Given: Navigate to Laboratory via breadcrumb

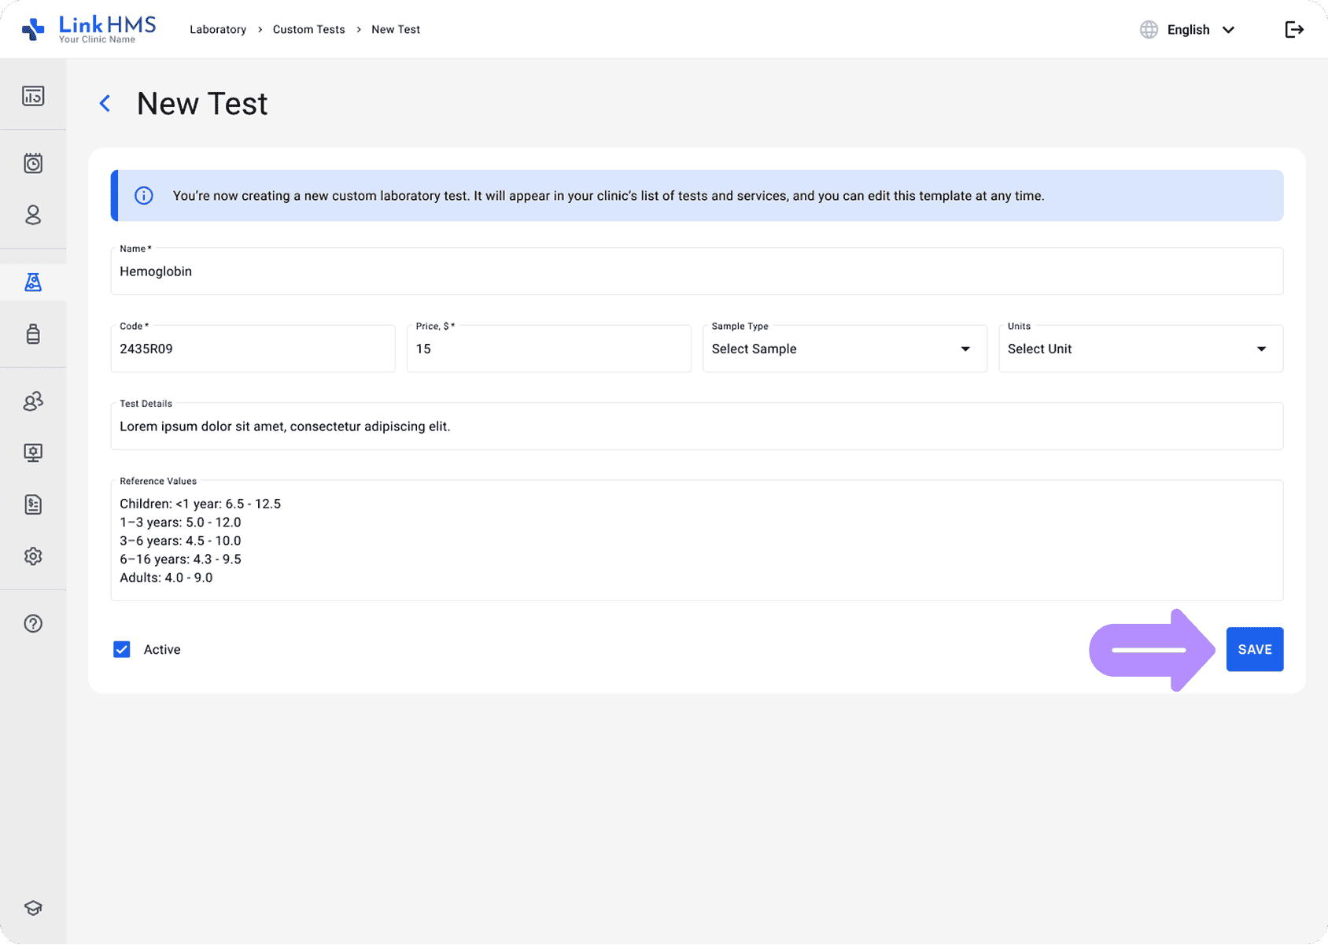Looking at the screenshot, I should click(218, 29).
